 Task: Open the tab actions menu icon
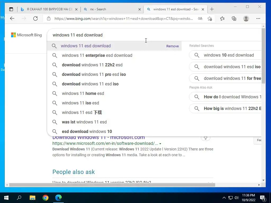11,9
